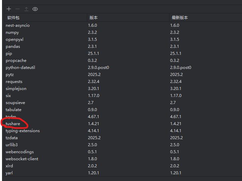This screenshot has height=181, width=242.
Task: Select the python-dateutil package
Action: point(20,68)
